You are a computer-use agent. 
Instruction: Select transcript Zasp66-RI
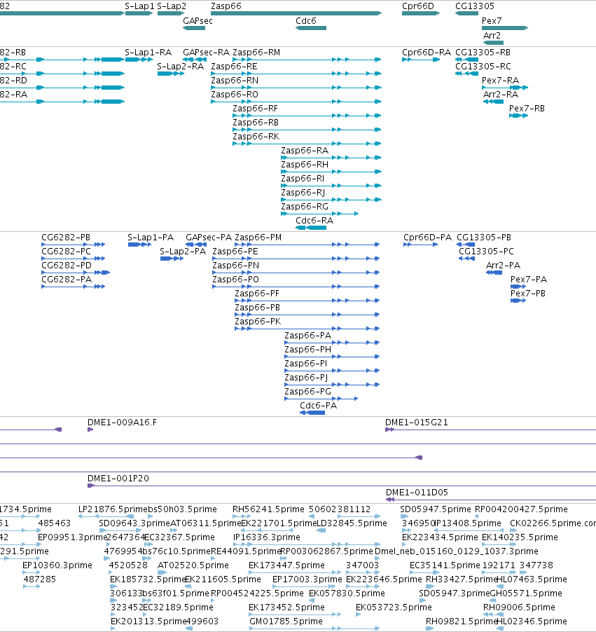pyautogui.click(x=331, y=186)
